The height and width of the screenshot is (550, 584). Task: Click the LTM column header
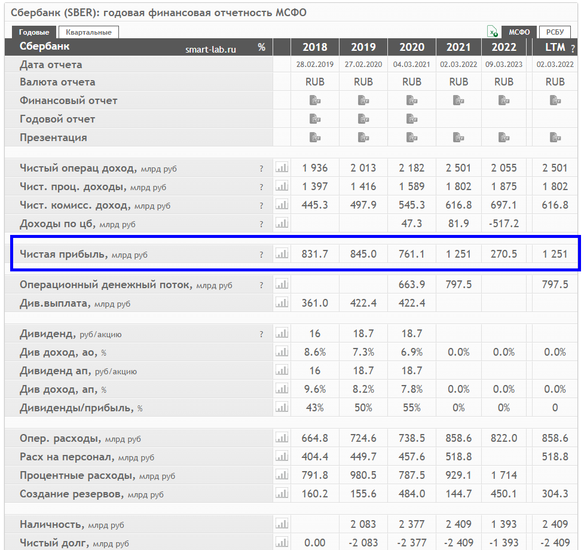(x=555, y=47)
